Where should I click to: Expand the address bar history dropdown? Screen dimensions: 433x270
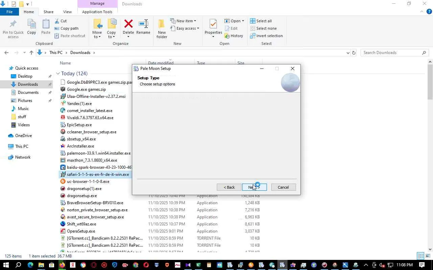pyautogui.click(x=348, y=53)
